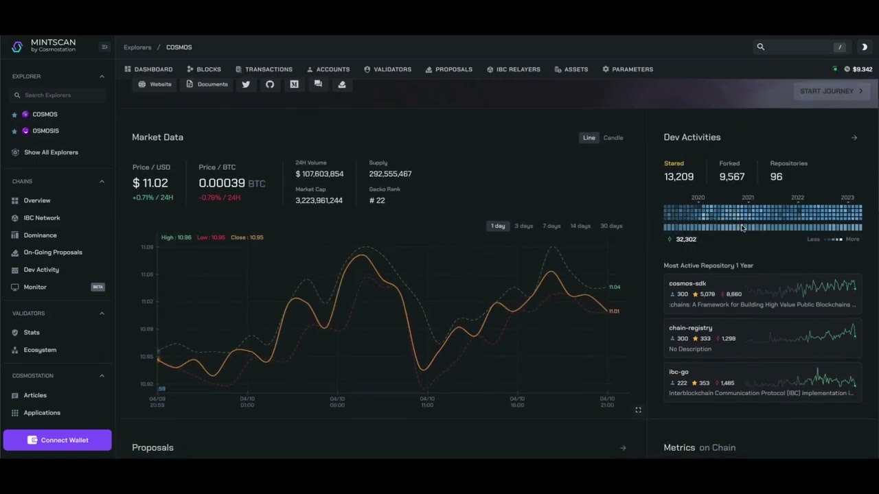Open Proposals section arrow

[x=623, y=448]
